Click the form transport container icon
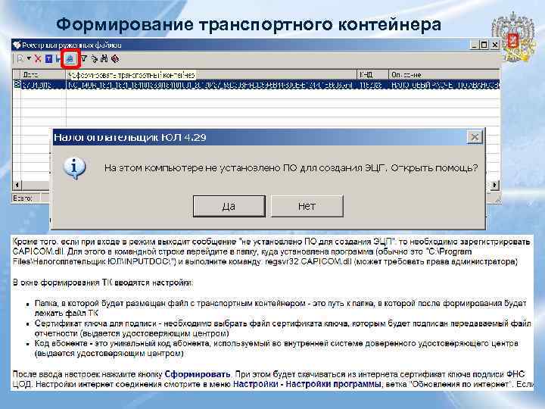The width and height of the screenshot is (545, 409). click(70, 59)
